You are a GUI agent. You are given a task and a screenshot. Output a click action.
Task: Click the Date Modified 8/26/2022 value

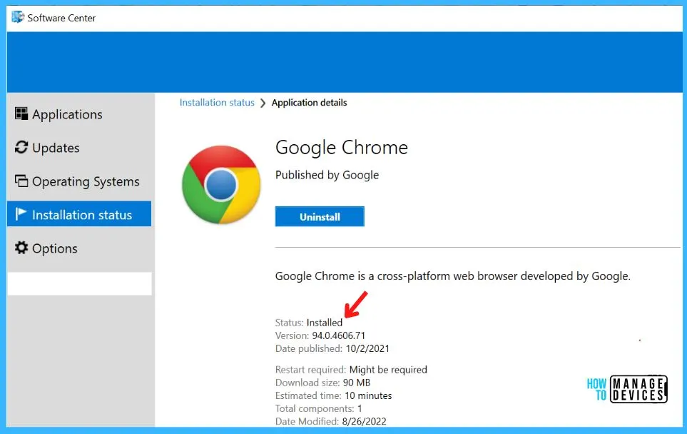click(364, 421)
